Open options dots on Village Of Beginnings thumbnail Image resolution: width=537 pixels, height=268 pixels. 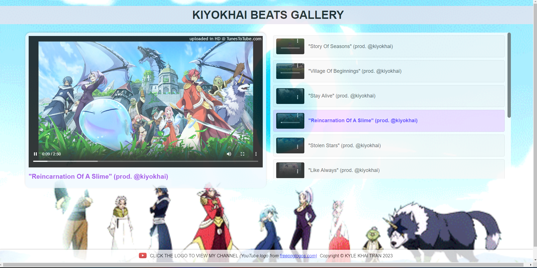pos(298,66)
